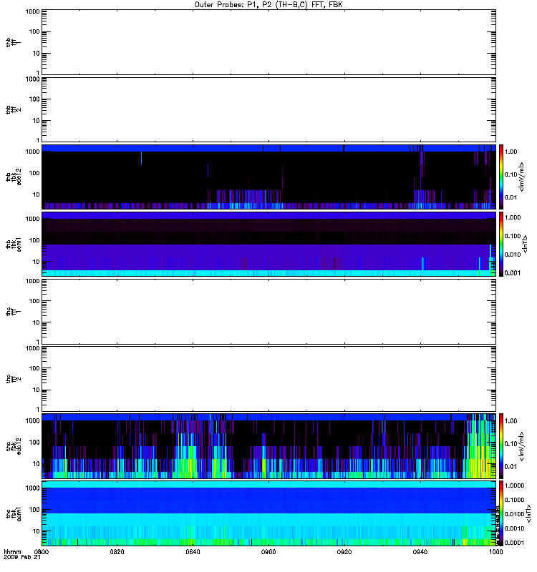This screenshot has width=537, height=572.
Task: Click the thc fbk scm1 spectrogram
Action: click(268, 512)
